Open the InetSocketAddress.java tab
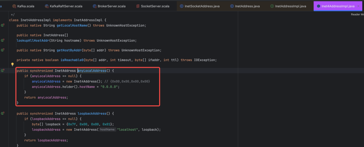 pos(200,6)
